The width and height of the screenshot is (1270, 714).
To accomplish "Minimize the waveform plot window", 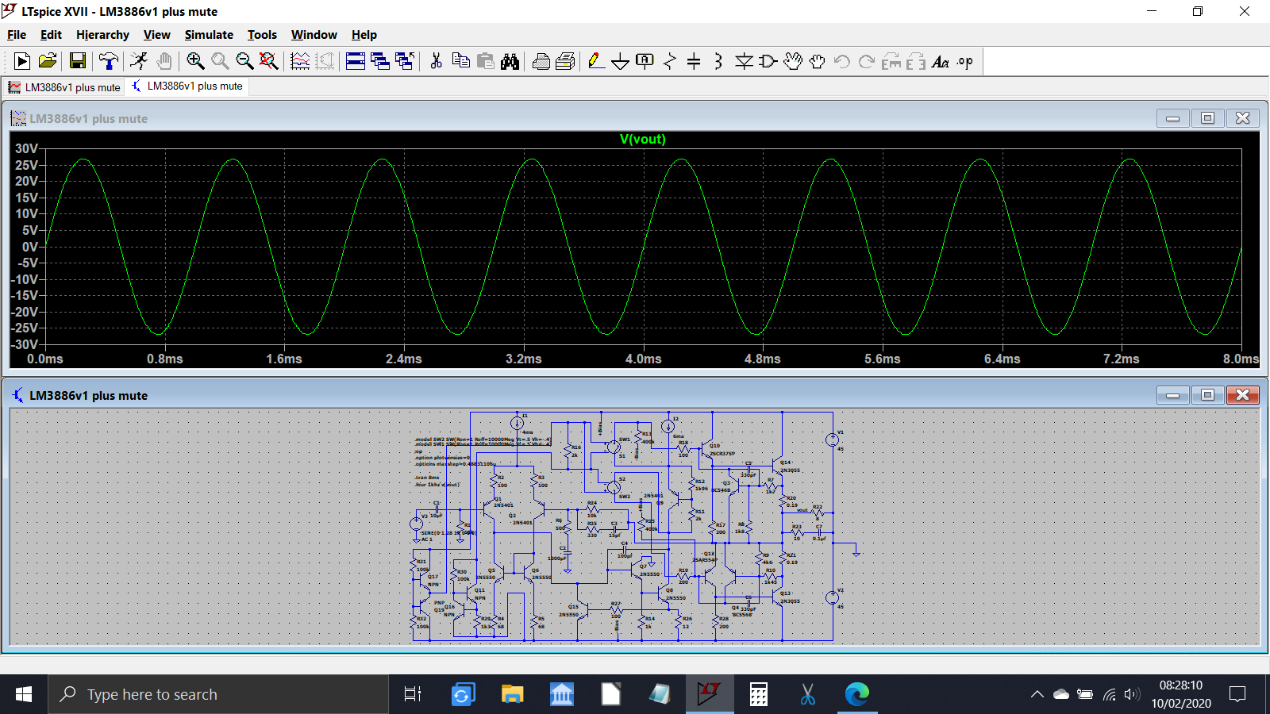I will click(x=1172, y=118).
